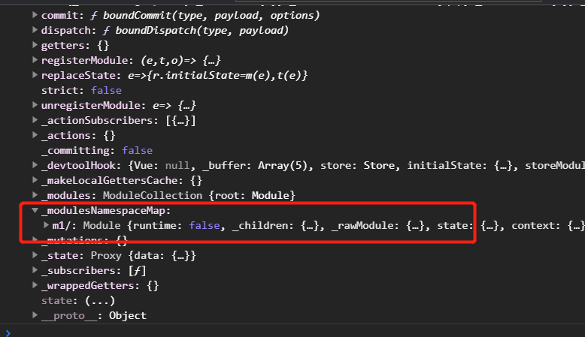Viewport: 585px width, 337px height.
Task: Expand the _subscribers array arrow
Action: click(x=35, y=270)
